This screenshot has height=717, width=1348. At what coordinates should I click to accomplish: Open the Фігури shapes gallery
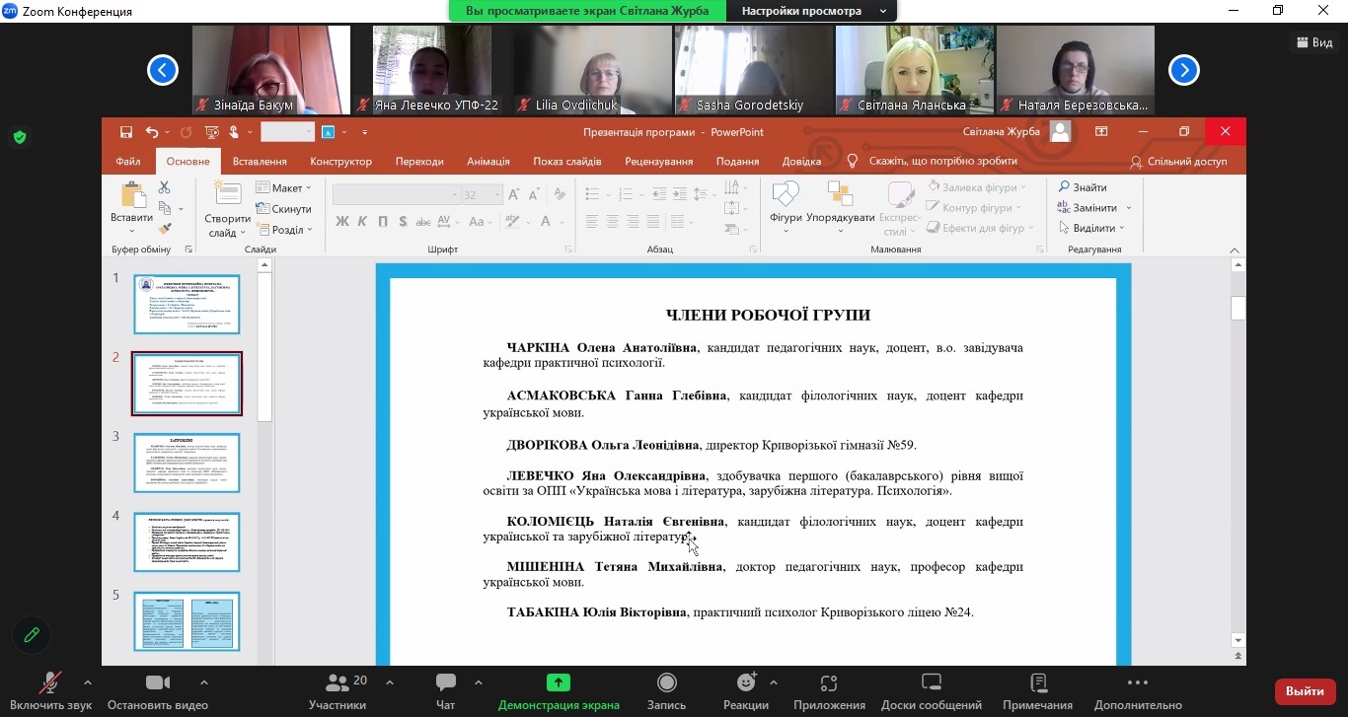pyautogui.click(x=786, y=208)
